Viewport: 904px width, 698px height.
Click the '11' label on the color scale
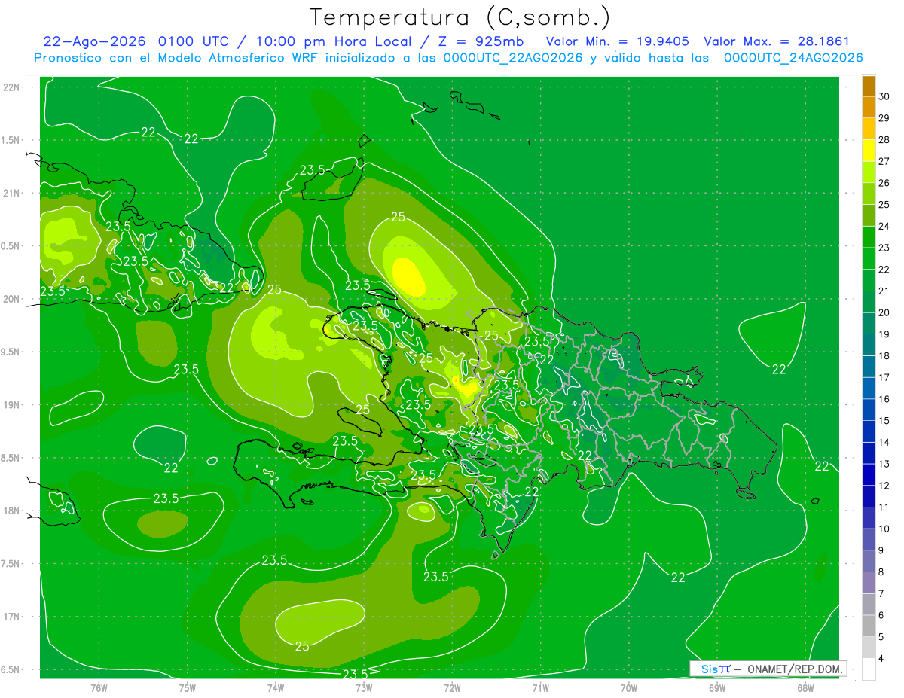pyautogui.click(x=884, y=507)
